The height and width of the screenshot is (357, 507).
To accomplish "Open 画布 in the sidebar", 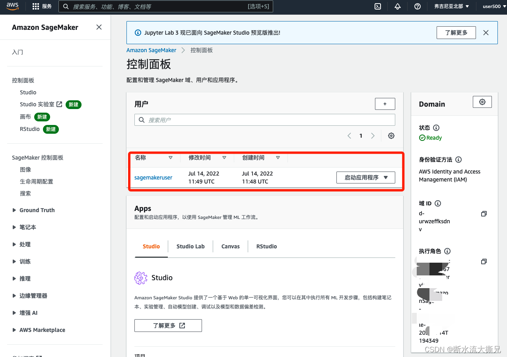I will tap(25, 117).
